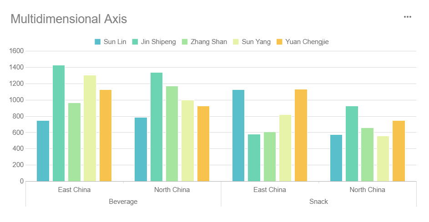Click the Snack category axis label
Viewport: 429px width, 222px height.
coord(318,201)
